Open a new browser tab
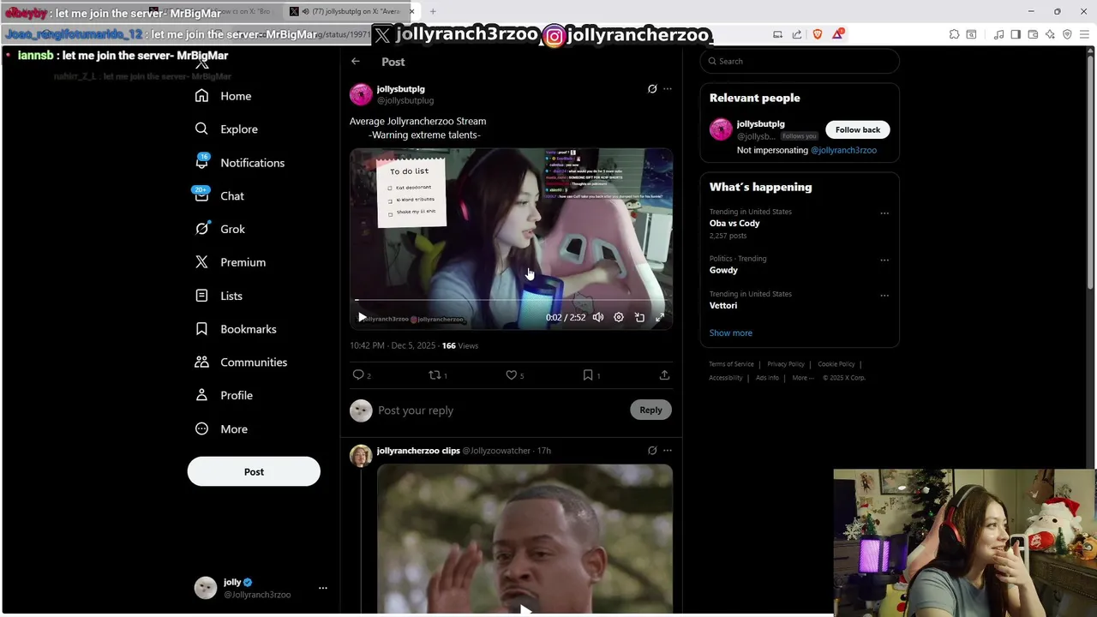1097x617 pixels. (433, 11)
